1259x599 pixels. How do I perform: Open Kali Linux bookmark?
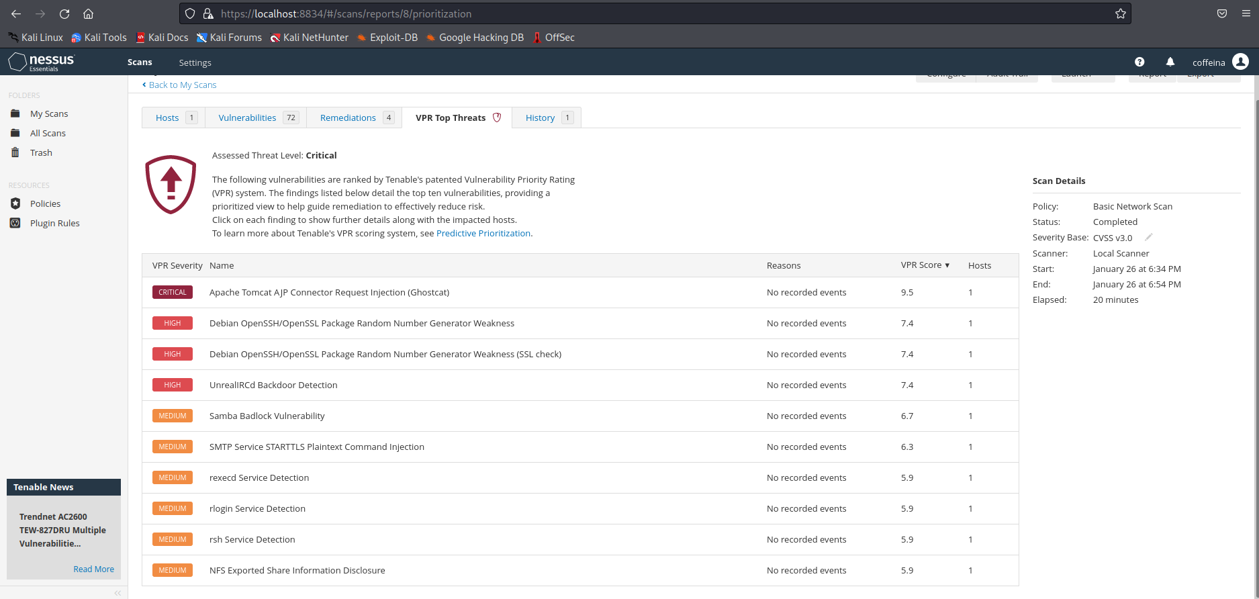tap(36, 38)
